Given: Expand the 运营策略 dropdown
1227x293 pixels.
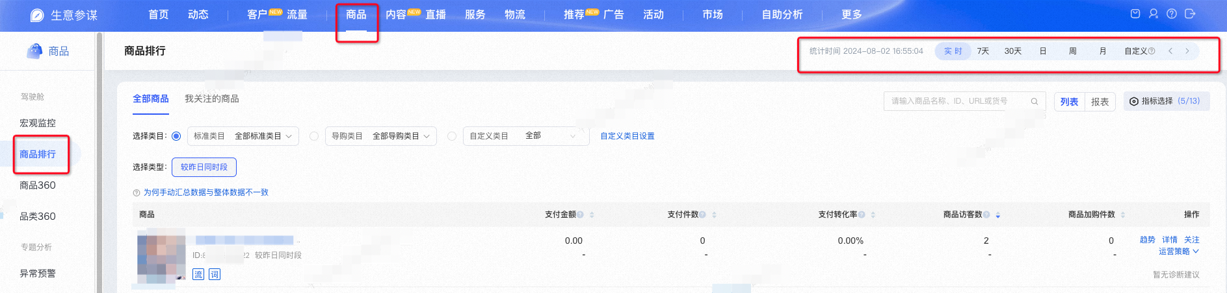Looking at the screenshot, I should click(1178, 252).
